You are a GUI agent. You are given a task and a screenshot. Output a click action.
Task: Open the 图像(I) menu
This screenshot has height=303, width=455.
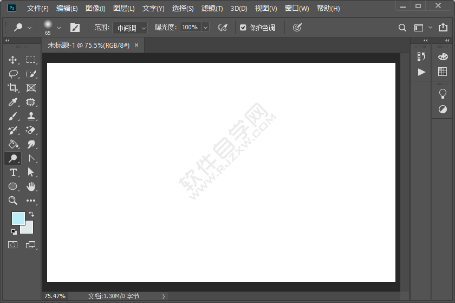tap(95, 9)
